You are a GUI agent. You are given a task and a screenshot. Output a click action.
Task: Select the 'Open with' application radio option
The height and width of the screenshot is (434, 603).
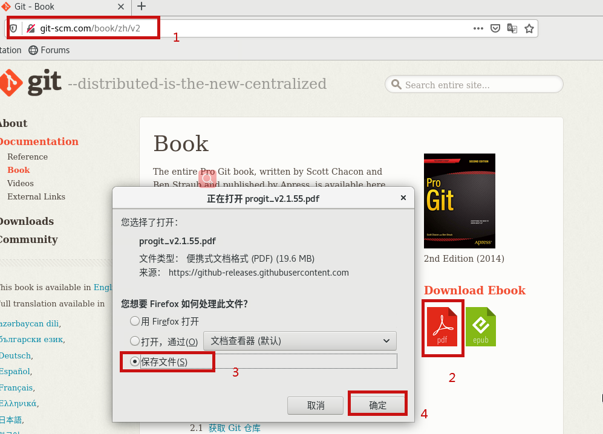pyautogui.click(x=135, y=341)
